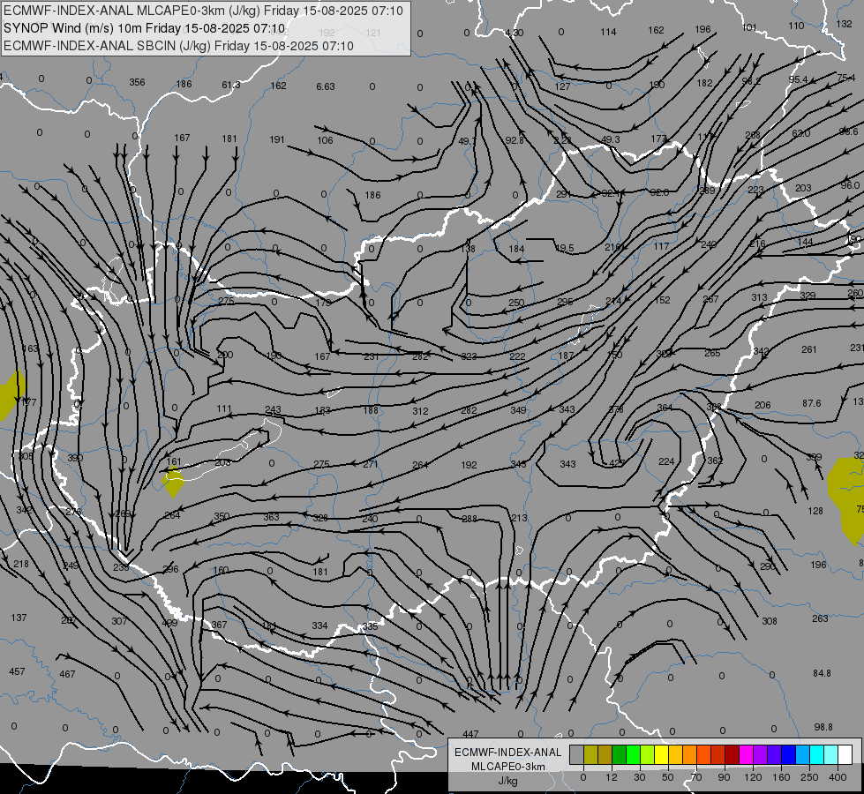Click the map value '356'

pos(137,82)
